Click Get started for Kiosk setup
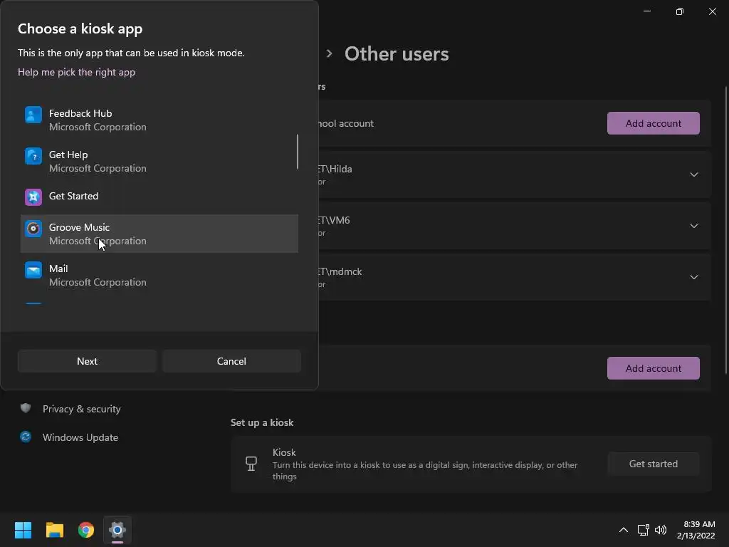The width and height of the screenshot is (729, 547). 653,464
